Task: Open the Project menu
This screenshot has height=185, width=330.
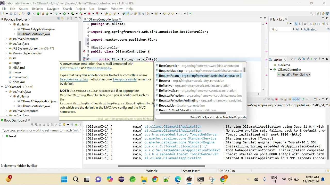Action: pos(80,9)
